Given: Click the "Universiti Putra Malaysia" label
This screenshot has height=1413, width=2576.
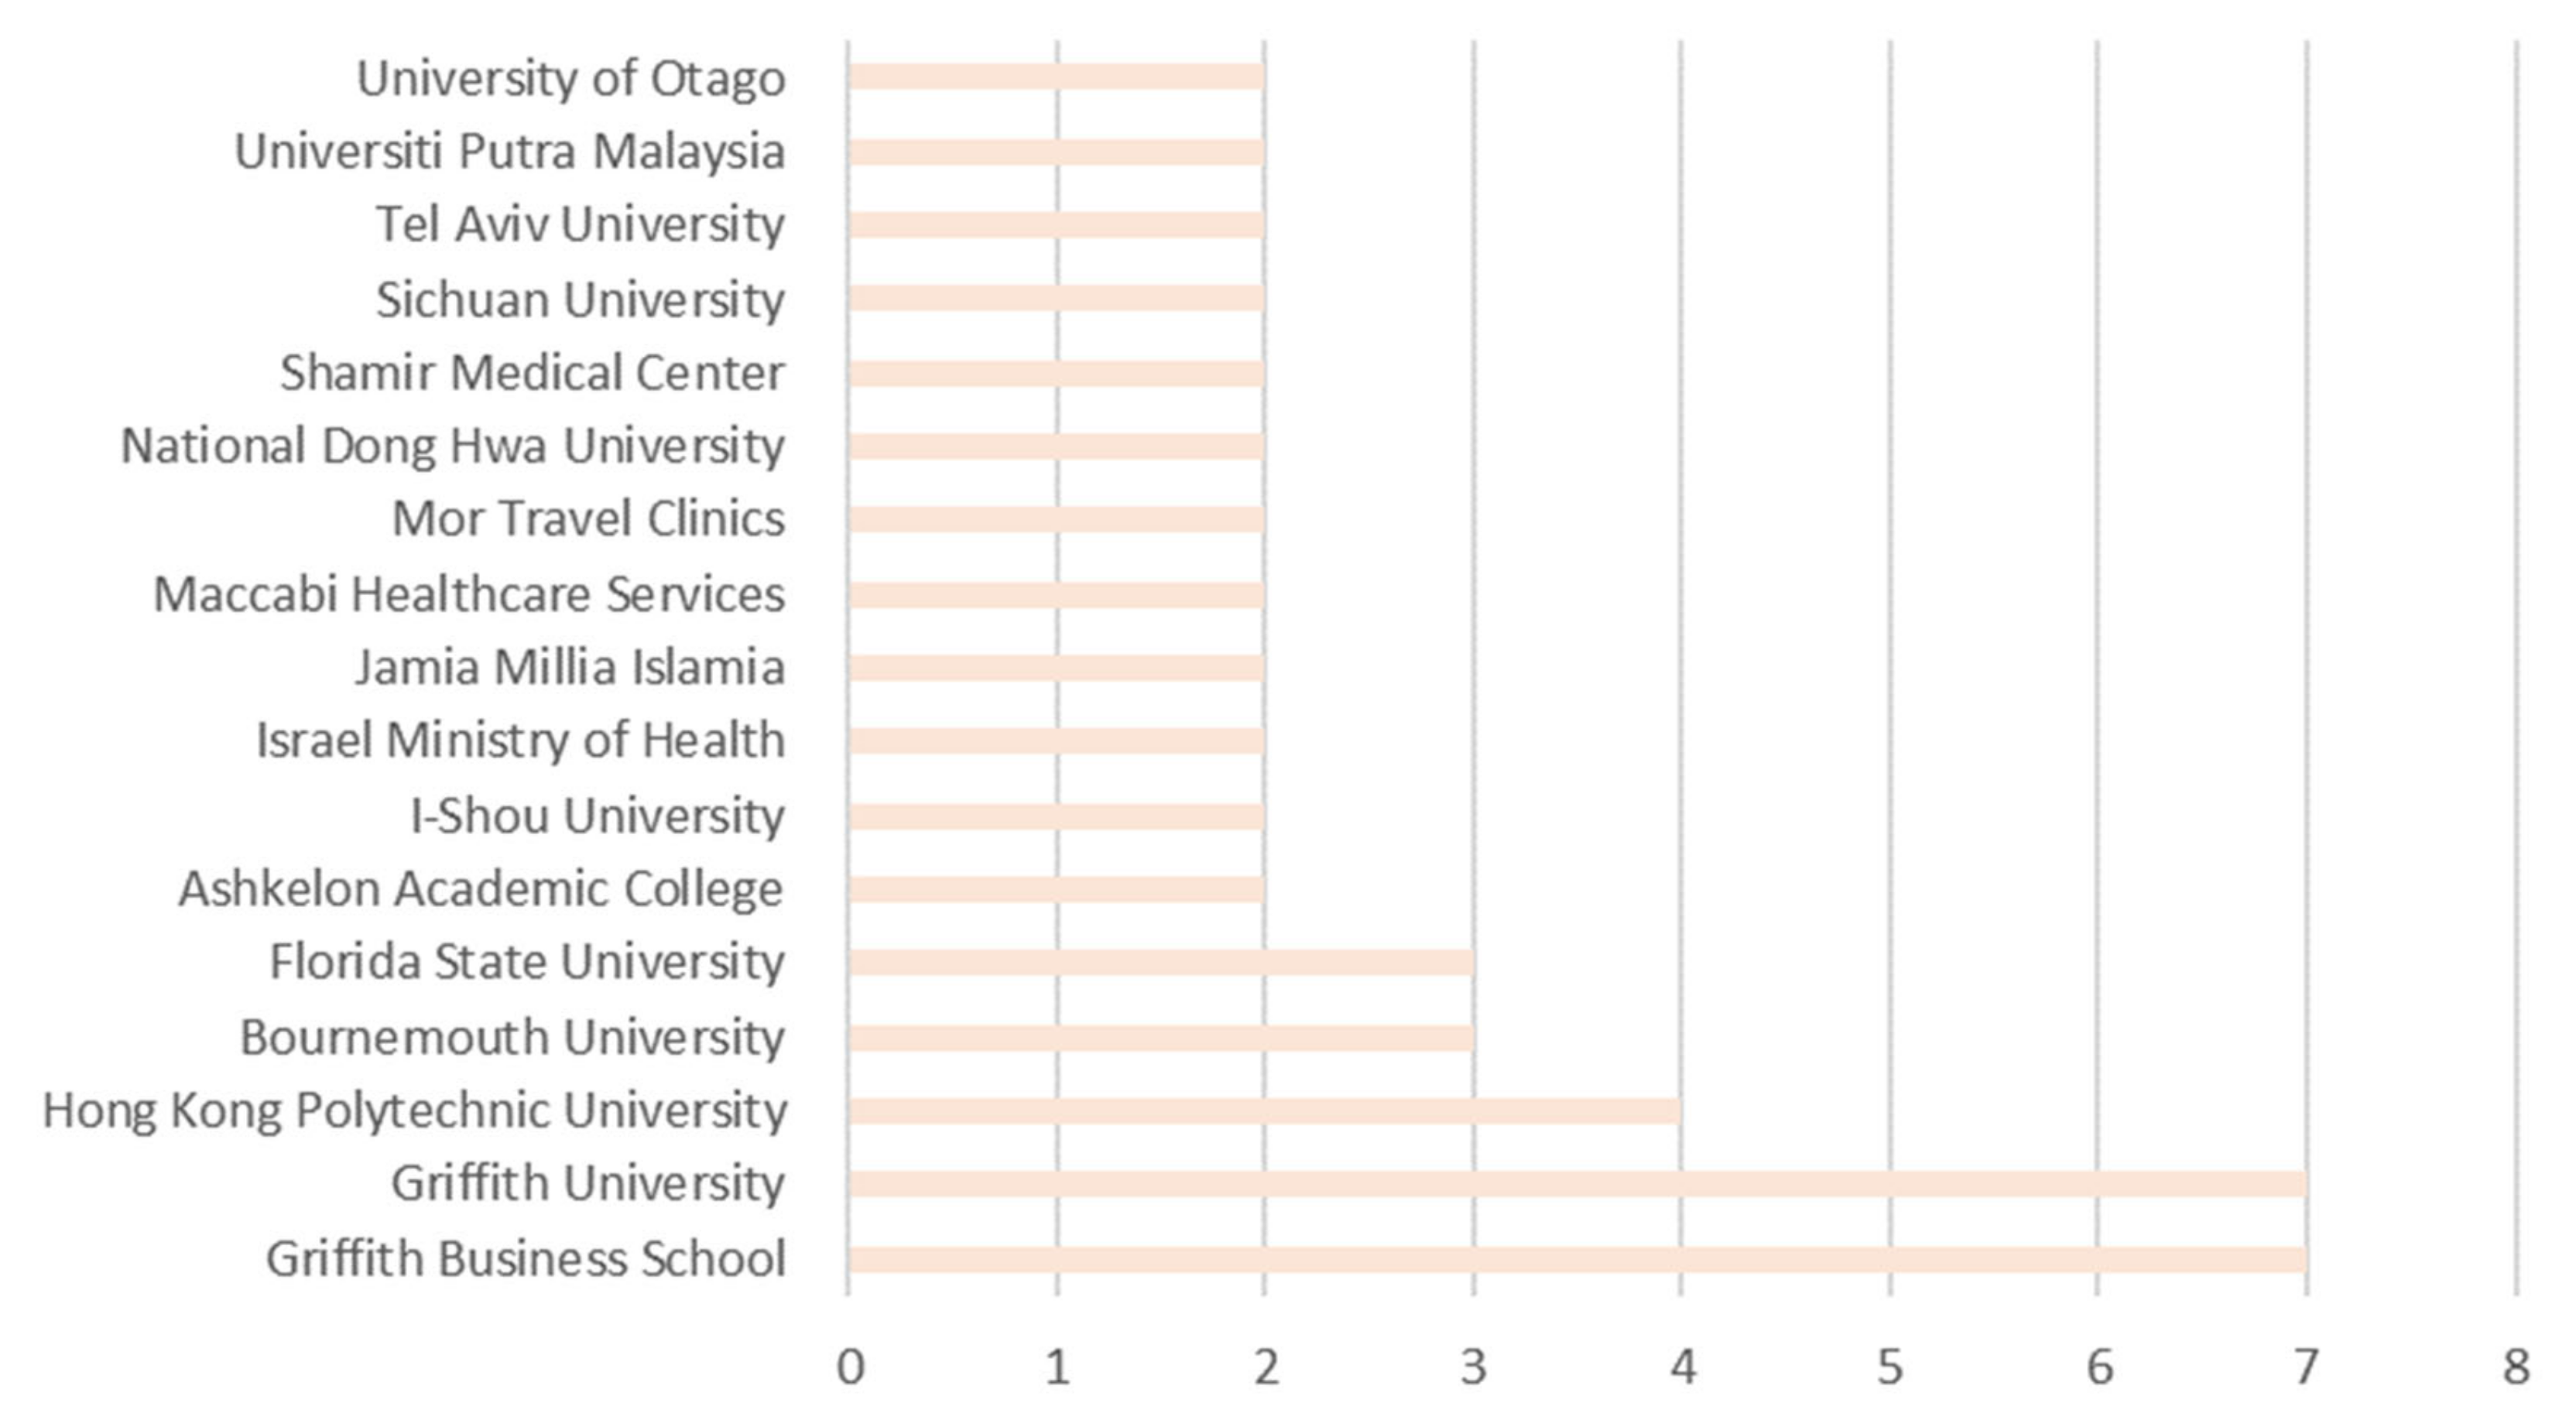Looking at the screenshot, I should (509, 152).
